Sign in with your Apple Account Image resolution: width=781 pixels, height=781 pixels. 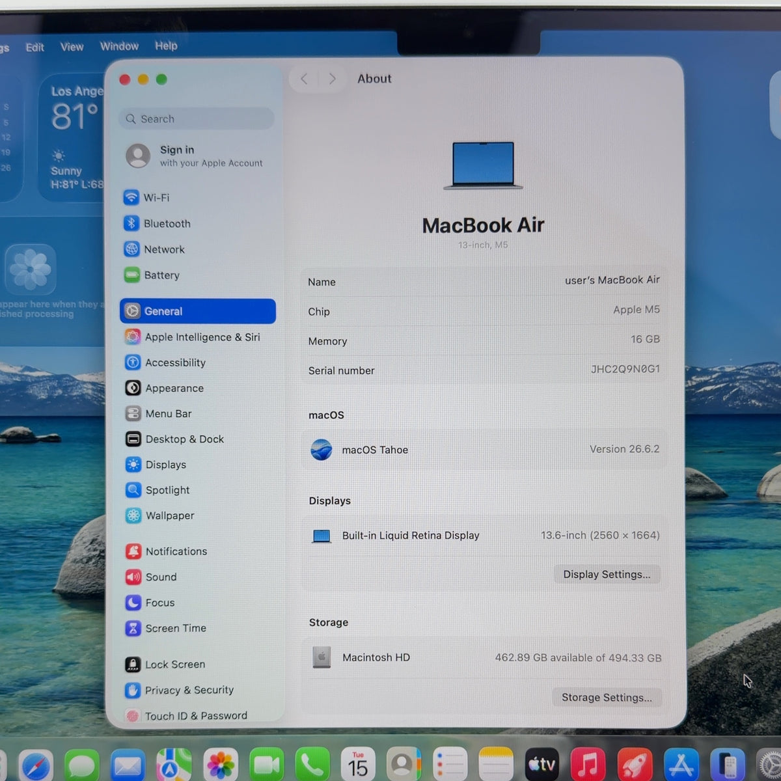197,156
